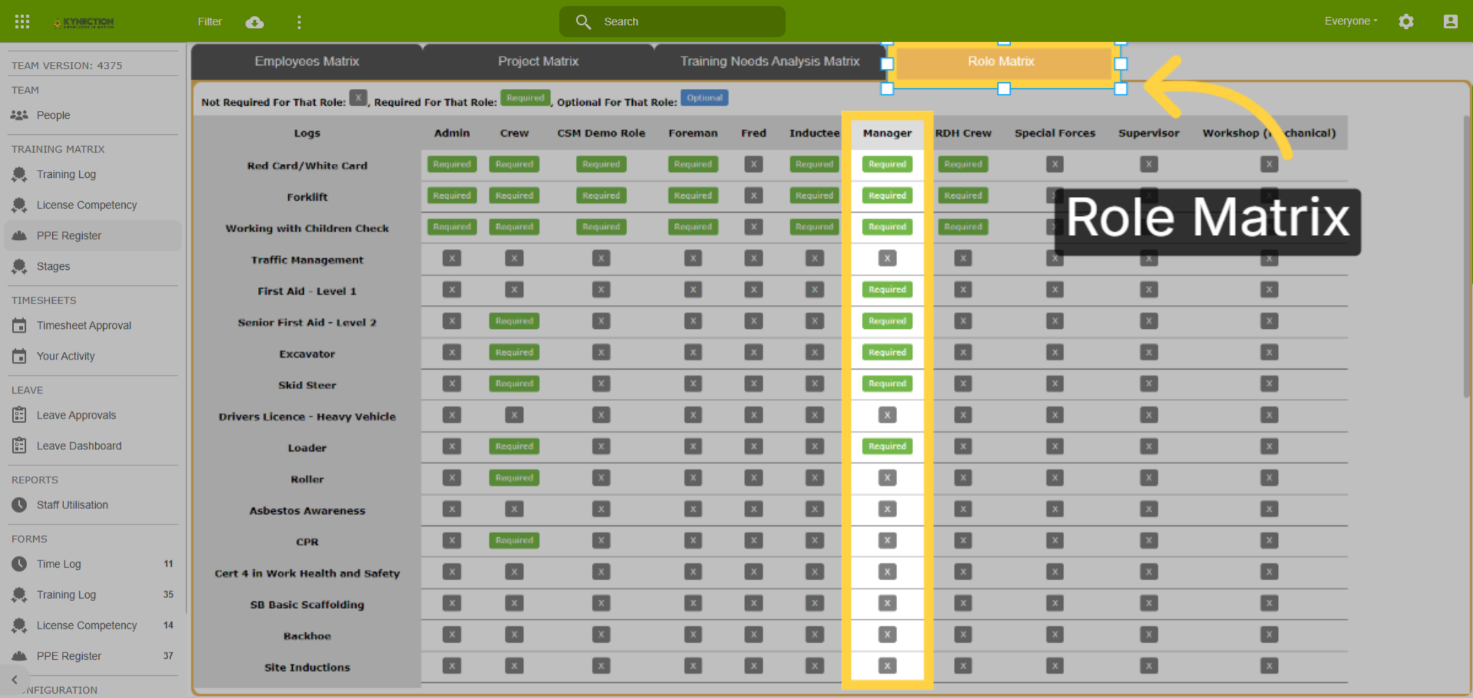Click the grey X Not Required legend badge
The image size is (1473, 698).
pyautogui.click(x=358, y=98)
